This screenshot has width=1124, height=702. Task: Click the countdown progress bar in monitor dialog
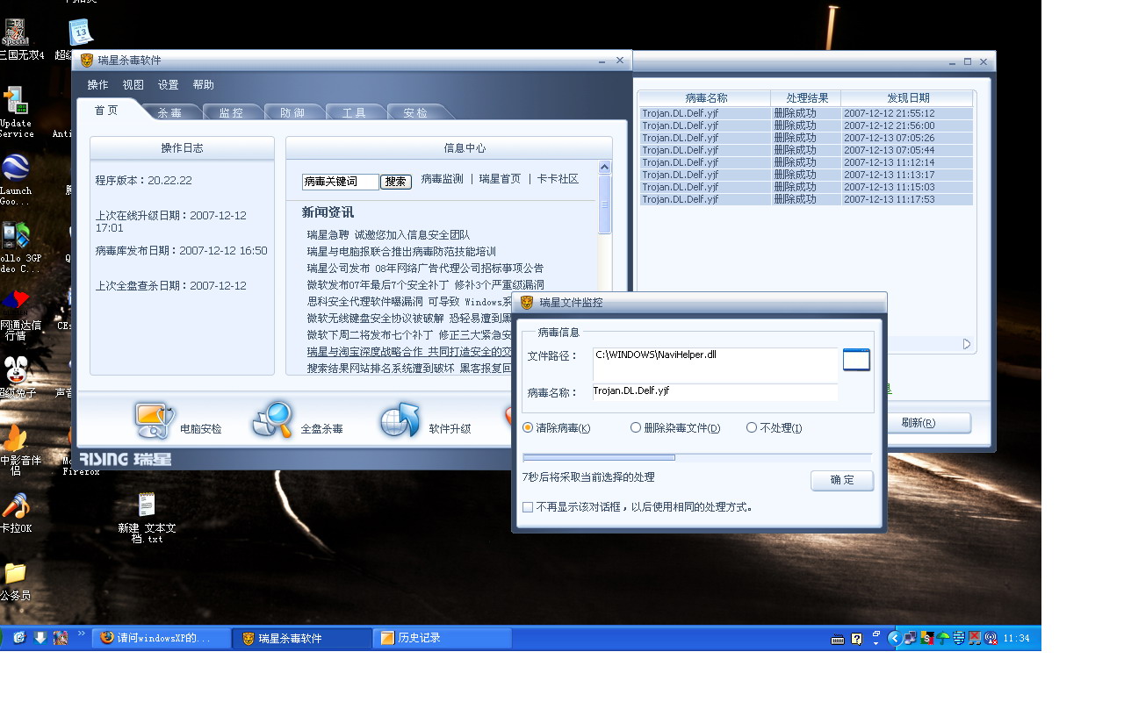(697, 457)
